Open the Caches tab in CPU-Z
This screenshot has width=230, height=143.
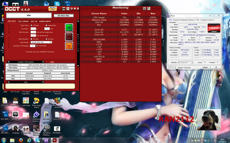177,20
